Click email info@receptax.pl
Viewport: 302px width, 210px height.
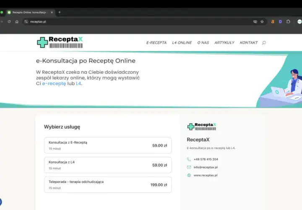click(206, 167)
